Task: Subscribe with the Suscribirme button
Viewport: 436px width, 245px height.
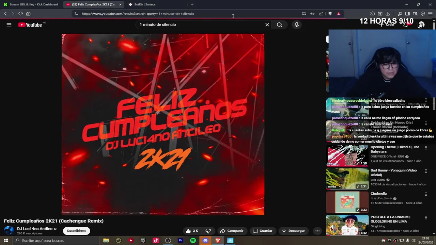Action: [76, 231]
